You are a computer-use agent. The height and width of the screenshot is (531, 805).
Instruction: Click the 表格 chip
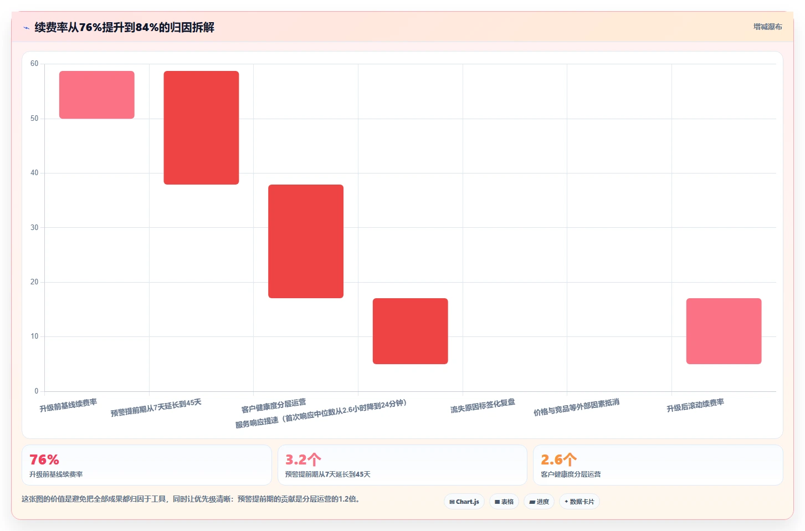coord(504,502)
